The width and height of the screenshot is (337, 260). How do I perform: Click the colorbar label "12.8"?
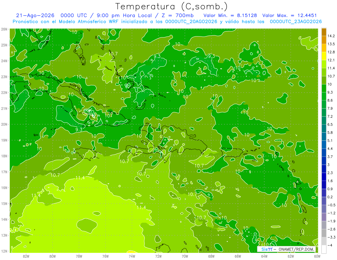(331, 52)
